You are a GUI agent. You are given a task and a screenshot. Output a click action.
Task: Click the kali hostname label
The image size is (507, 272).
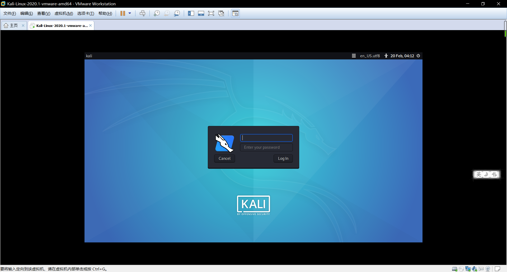coord(89,56)
